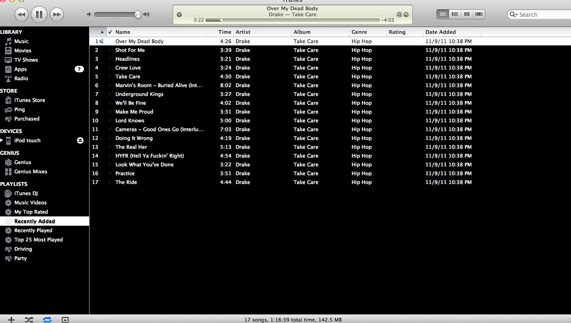Open the Party playlist

[20, 258]
